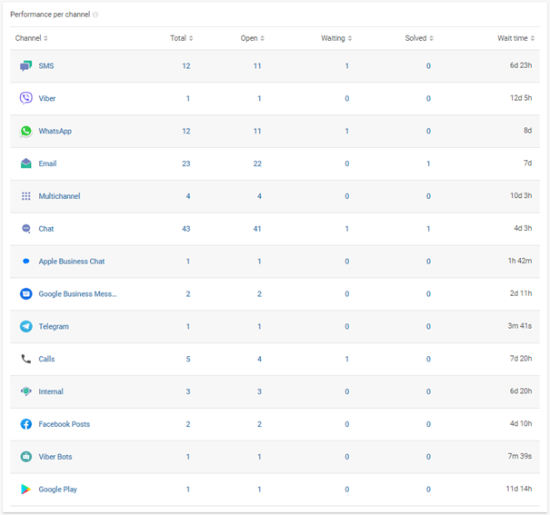Click the Facebook Posts icon
The width and height of the screenshot is (550, 515).
25,424
